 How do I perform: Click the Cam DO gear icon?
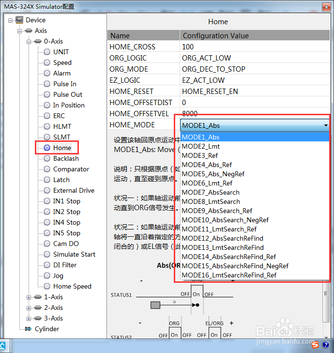coord(47,244)
